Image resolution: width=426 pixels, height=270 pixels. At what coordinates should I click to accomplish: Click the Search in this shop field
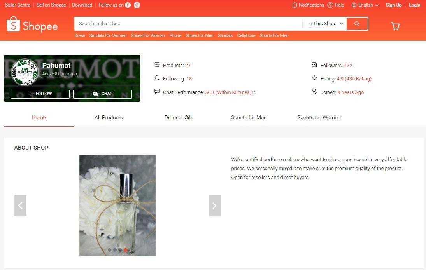188,24
